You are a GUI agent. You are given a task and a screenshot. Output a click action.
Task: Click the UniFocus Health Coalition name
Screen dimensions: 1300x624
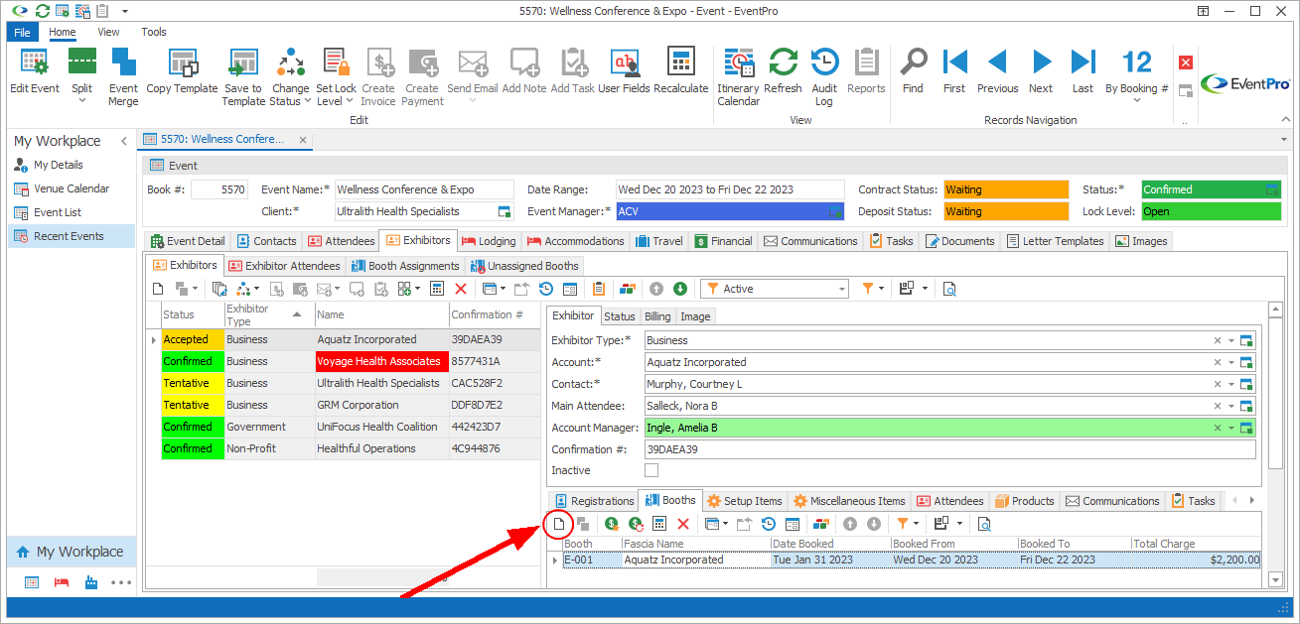377,427
